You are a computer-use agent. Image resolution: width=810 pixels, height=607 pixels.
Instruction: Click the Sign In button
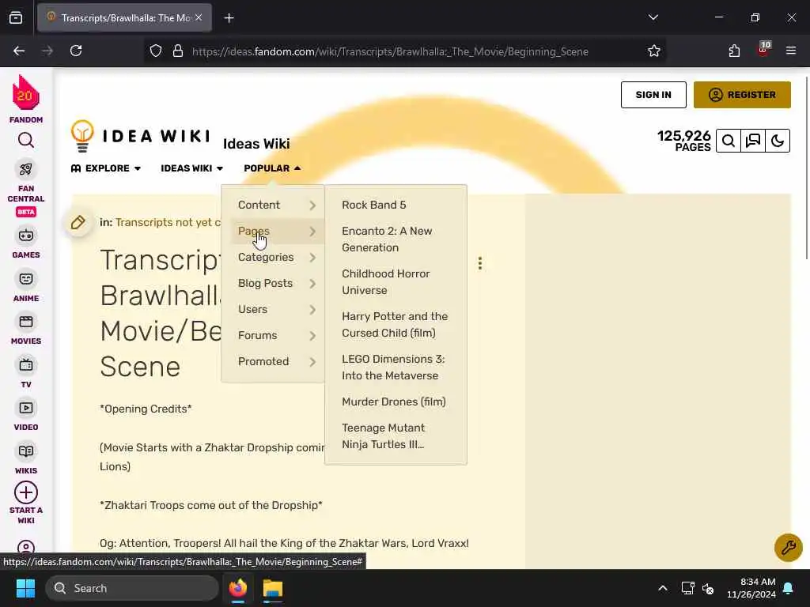653,95
